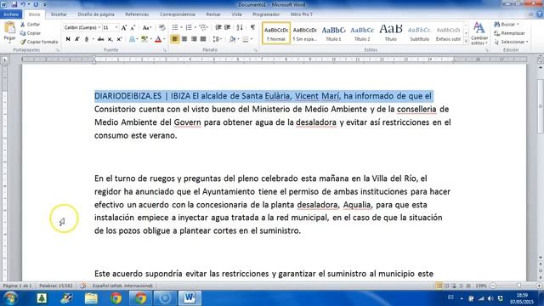Apply Título 1 style
The height and width of the screenshot is (306, 544).
[x=333, y=33]
